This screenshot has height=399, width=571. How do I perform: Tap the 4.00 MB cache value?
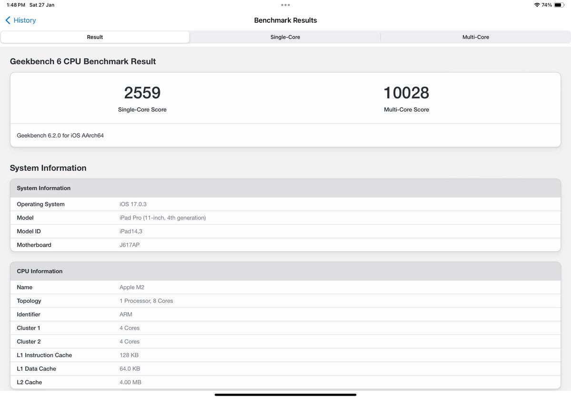coord(130,382)
